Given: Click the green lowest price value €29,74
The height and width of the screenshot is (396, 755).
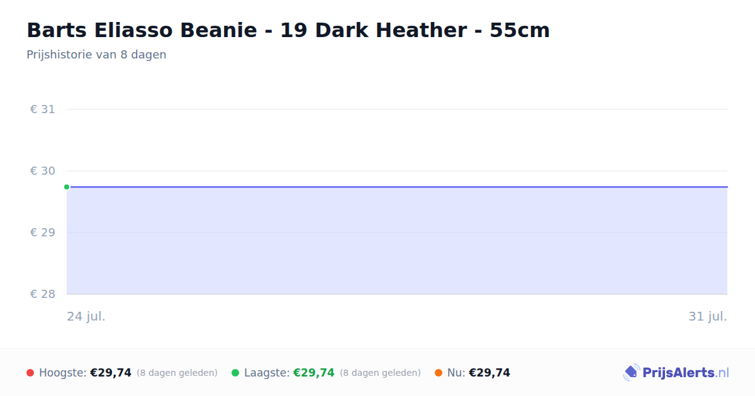Looking at the screenshot, I should pyautogui.click(x=314, y=373).
